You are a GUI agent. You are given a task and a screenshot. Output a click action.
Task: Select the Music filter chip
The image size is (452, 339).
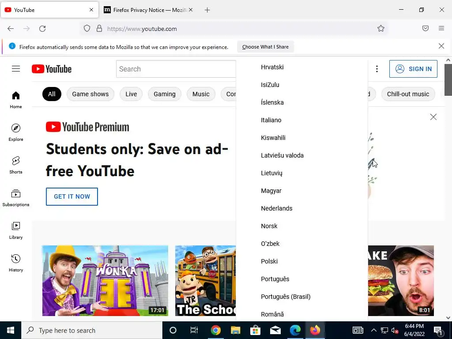tap(201, 94)
